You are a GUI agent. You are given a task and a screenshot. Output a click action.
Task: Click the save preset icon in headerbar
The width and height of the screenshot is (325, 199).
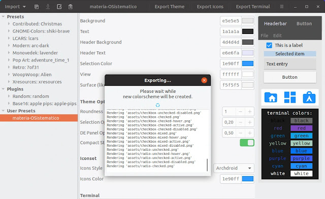coord(37,7)
